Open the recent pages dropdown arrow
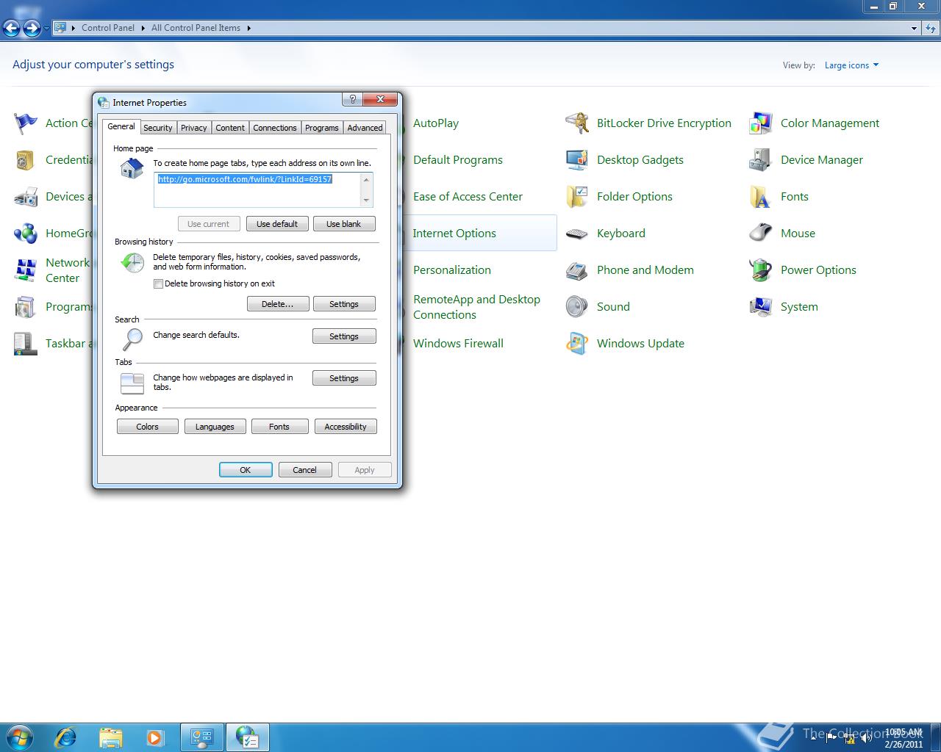This screenshot has width=941, height=752. pyautogui.click(x=46, y=28)
